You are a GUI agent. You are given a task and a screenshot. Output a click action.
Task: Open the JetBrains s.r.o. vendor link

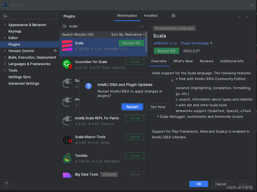pos(165,43)
